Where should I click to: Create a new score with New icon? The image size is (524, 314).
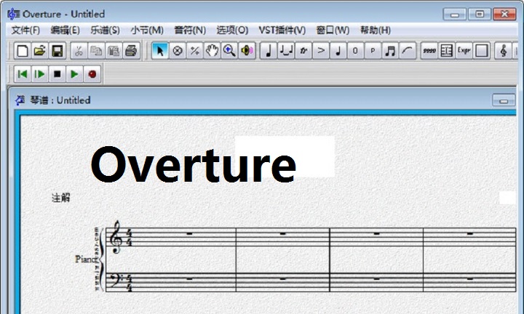tap(22, 51)
